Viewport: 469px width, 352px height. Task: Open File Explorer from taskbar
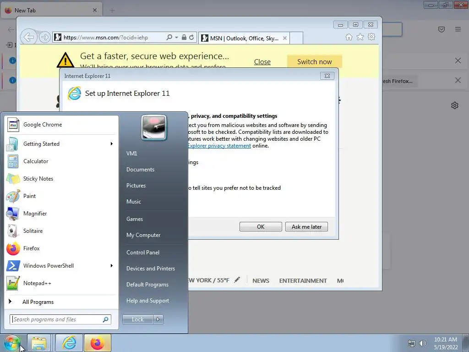pyautogui.click(x=39, y=343)
